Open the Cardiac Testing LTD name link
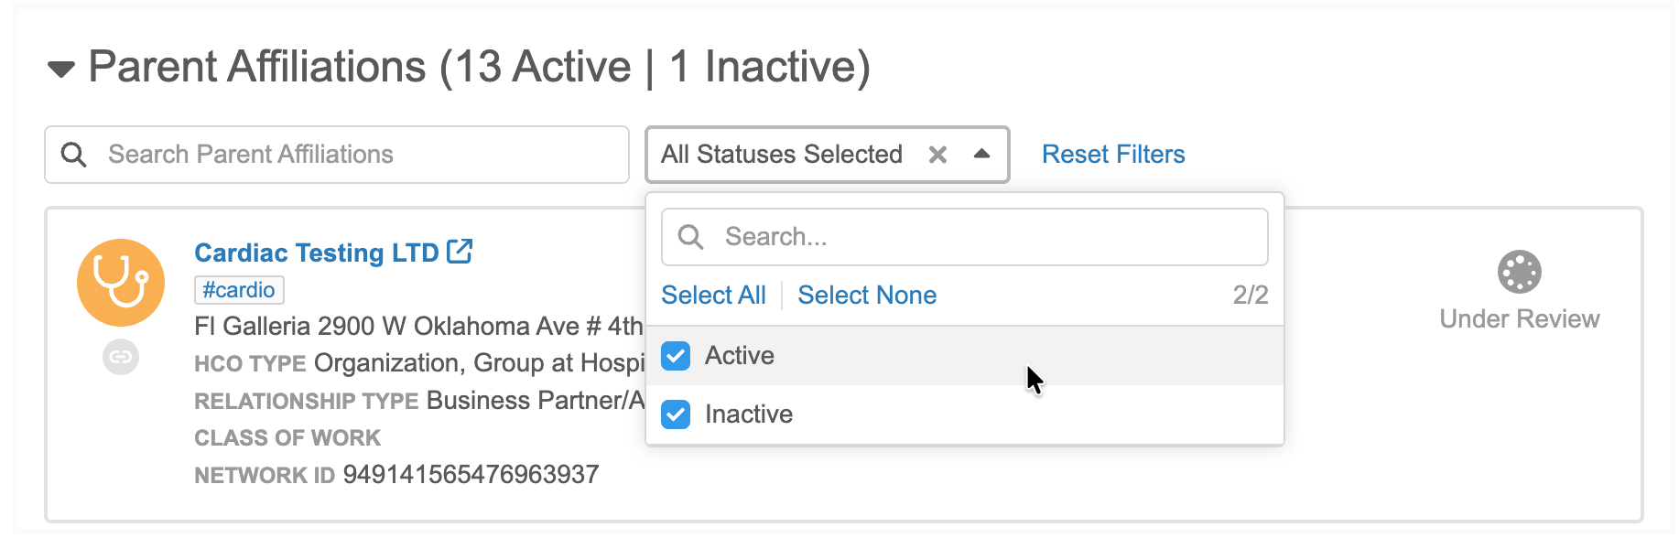This screenshot has width=1679, height=538. coord(316,253)
